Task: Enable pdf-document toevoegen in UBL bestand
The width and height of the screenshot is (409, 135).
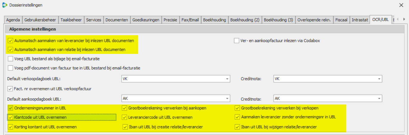Action: click(11, 68)
